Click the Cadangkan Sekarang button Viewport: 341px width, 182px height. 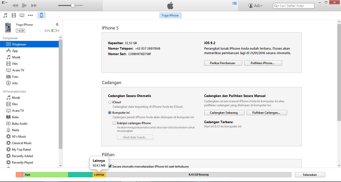click(x=224, y=113)
